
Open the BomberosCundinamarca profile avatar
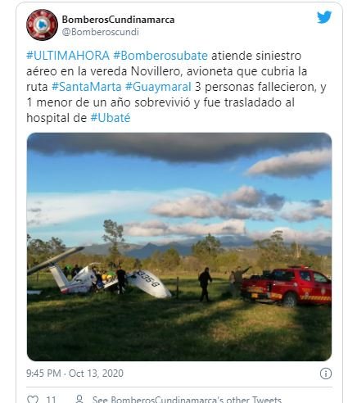(x=42, y=25)
